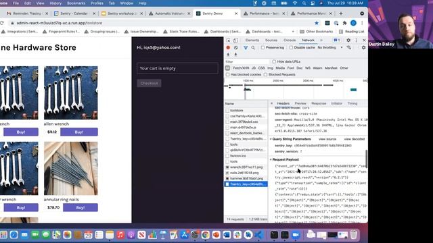The image size is (433, 243).
Task: Click view source for query parameters
Action: (327, 139)
